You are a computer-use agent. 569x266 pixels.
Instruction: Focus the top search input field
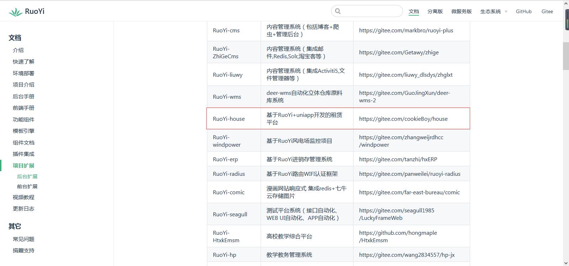pos(367,11)
